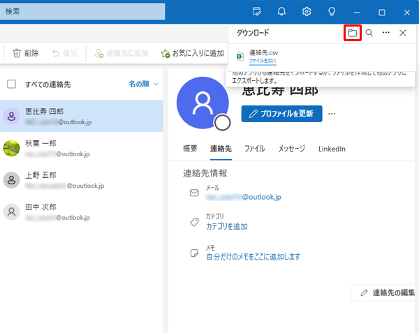Click the 連絡先情報 heading

click(205, 173)
